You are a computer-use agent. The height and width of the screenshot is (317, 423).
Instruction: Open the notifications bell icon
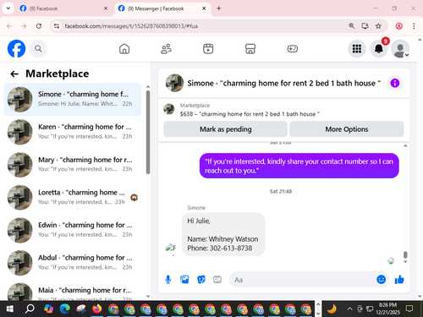coord(379,49)
